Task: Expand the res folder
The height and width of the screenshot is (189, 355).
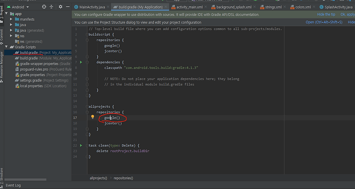Action: pos(11,36)
